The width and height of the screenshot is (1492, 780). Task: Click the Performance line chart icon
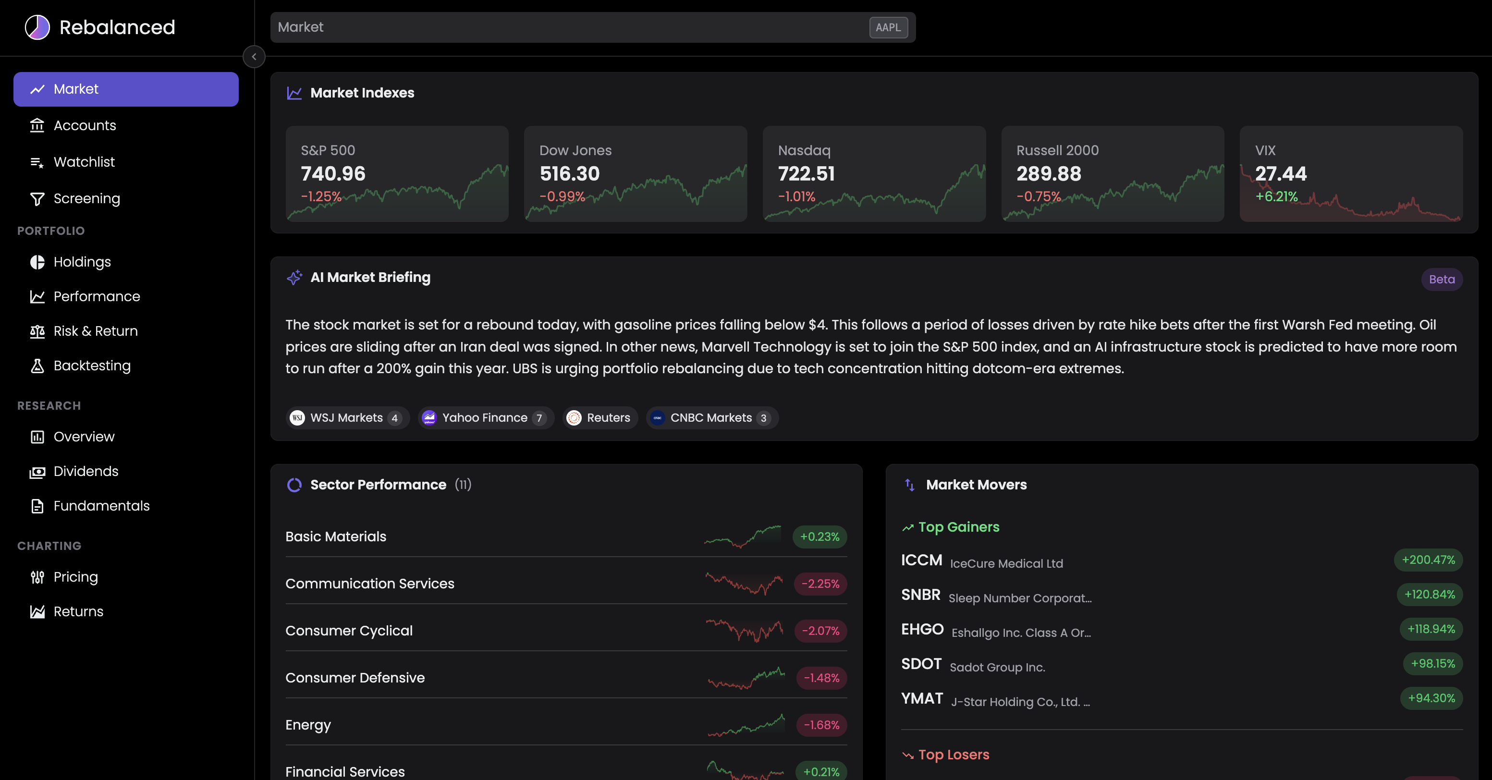click(x=37, y=296)
